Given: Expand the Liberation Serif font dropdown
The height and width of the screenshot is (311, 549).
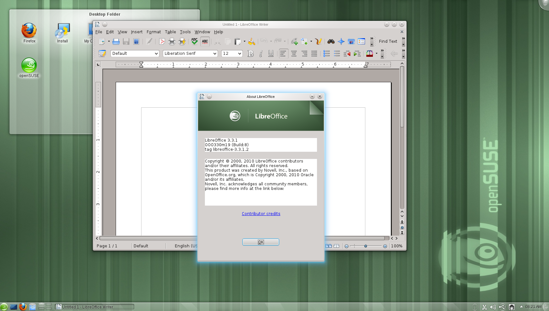Looking at the screenshot, I should [190, 54].
